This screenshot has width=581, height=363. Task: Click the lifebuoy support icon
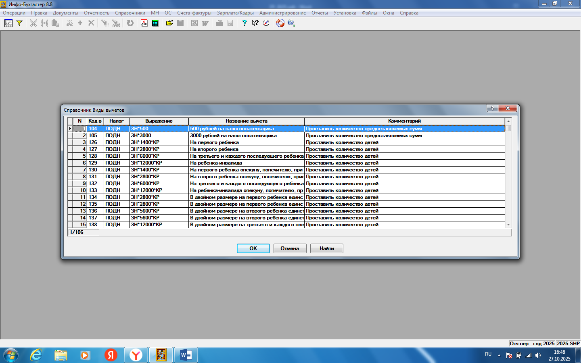280,23
